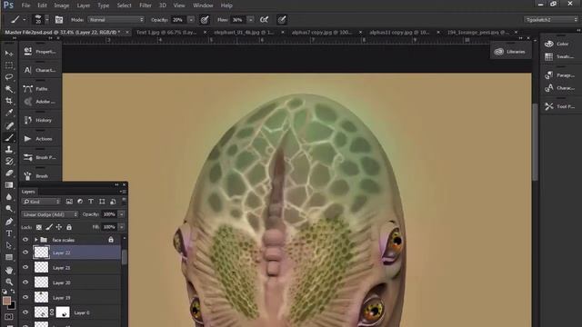The height and width of the screenshot is (327, 582).
Task: Open the Libraries panel button
Action: tap(511, 52)
